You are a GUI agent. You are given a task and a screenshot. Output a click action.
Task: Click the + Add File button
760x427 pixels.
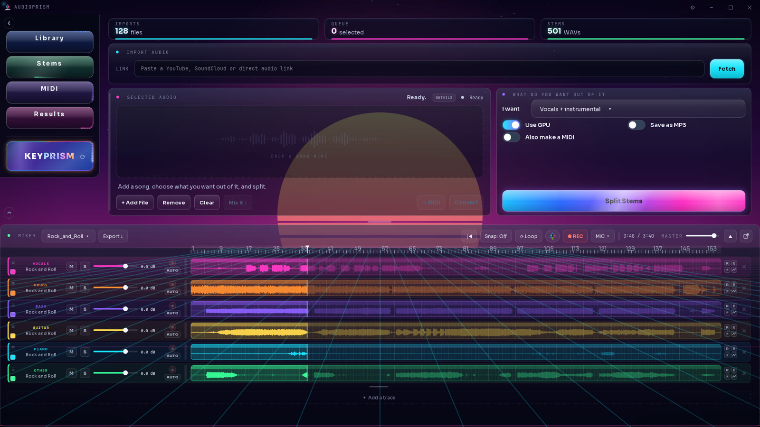(x=135, y=203)
